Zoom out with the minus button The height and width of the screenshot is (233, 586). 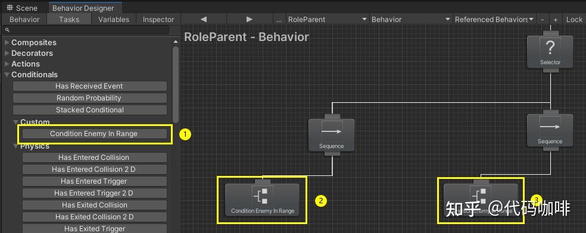543,20
